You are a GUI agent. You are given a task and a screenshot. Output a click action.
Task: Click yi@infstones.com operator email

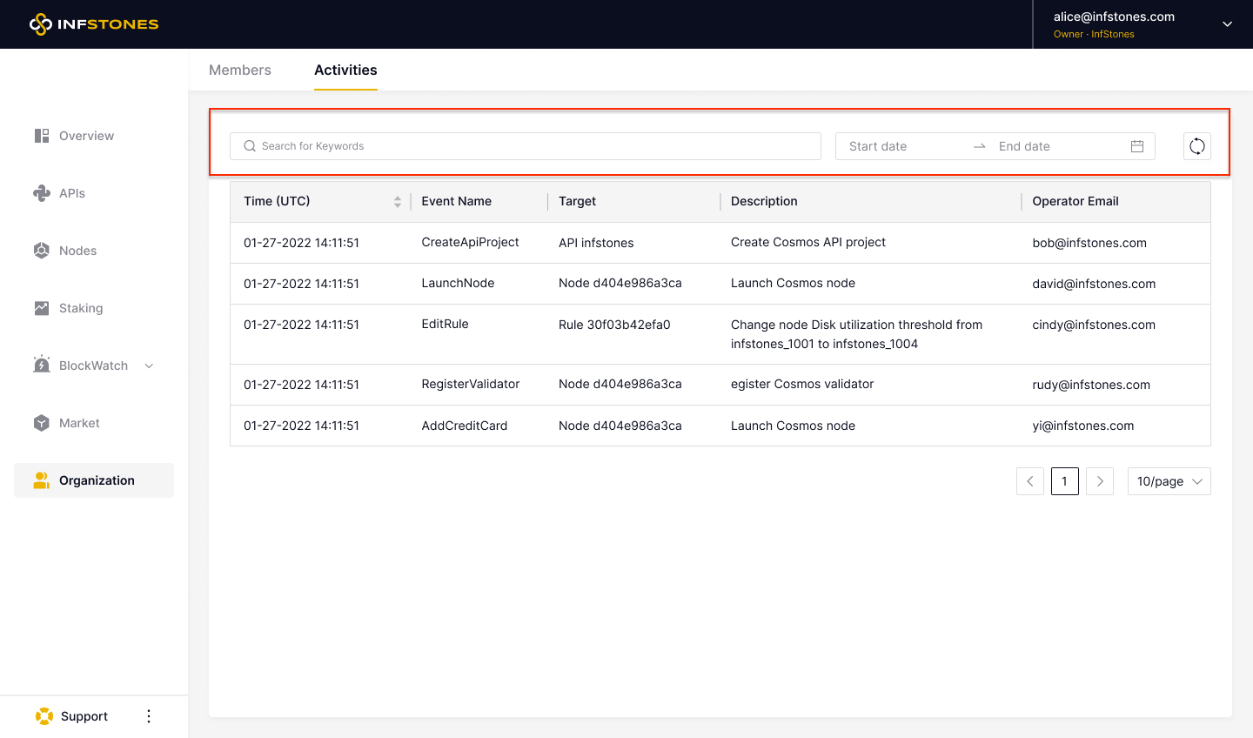(x=1083, y=426)
